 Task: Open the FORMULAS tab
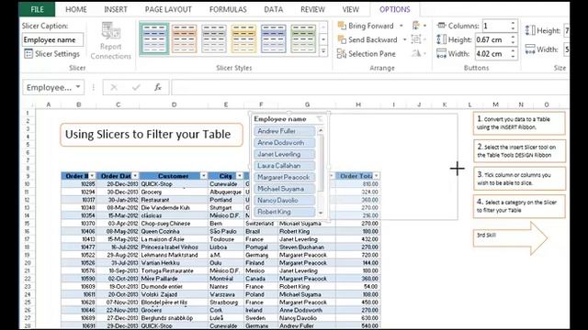pyautogui.click(x=228, y=10)
